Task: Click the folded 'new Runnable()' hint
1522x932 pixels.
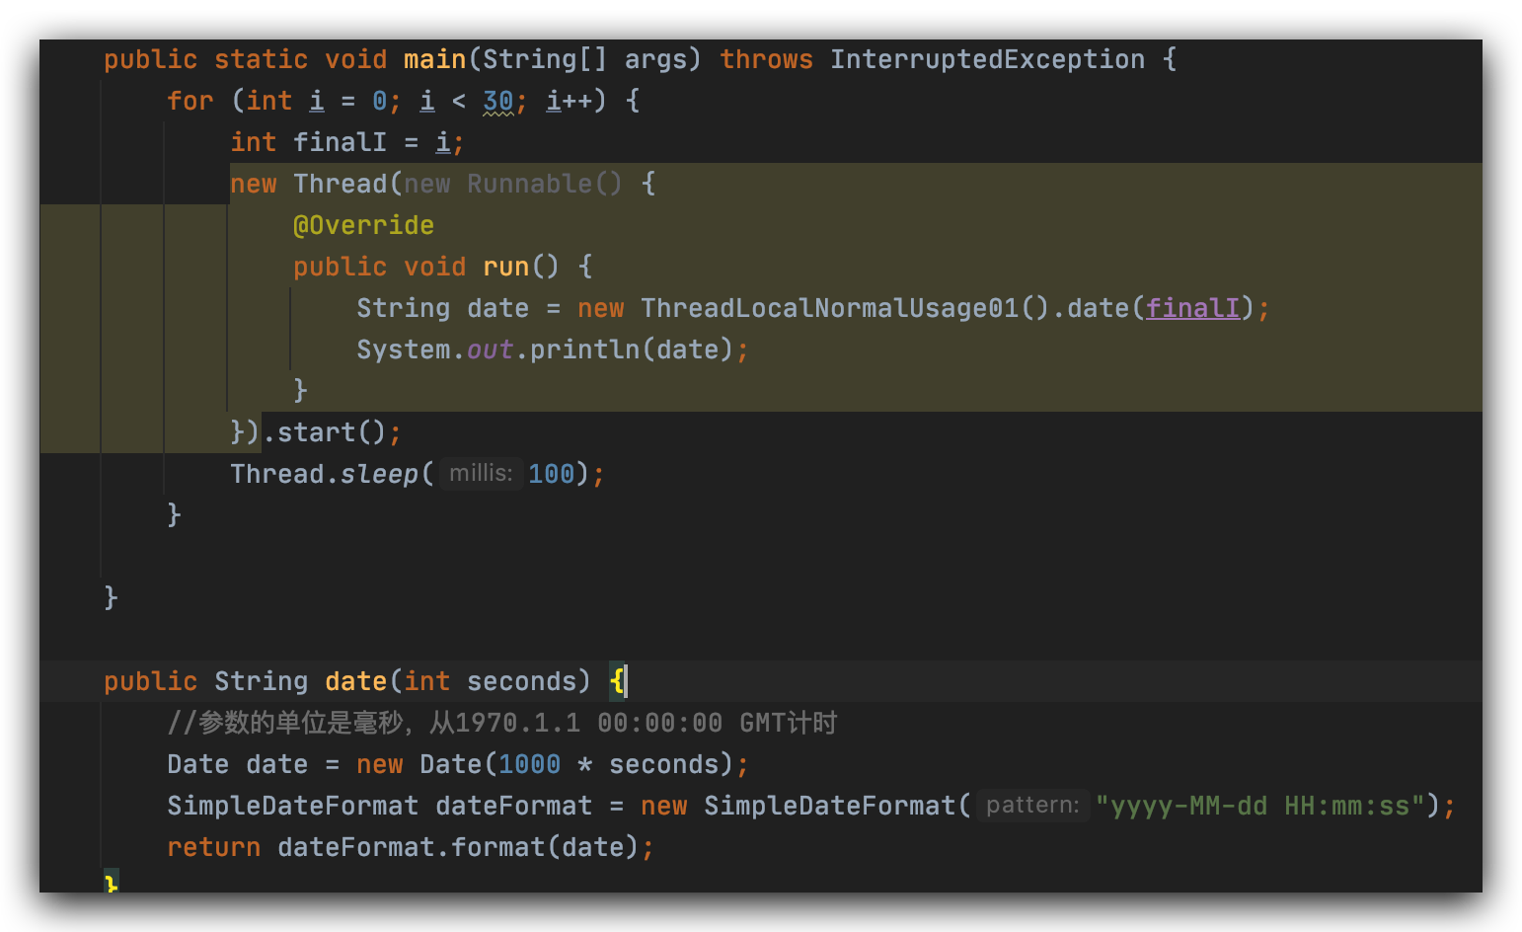Action: coord(513,184)
